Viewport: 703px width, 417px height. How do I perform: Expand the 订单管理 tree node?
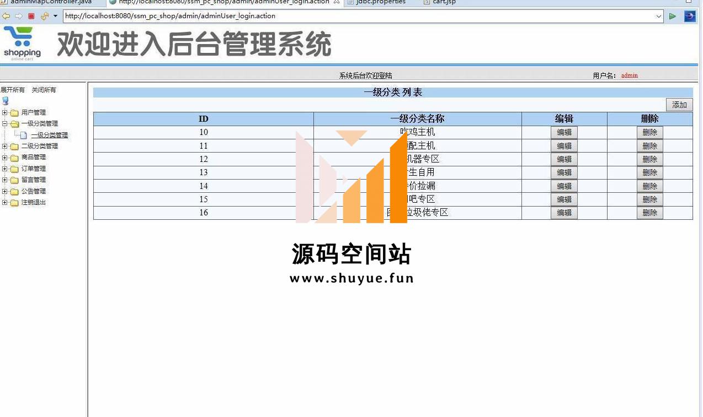(x=5, y=169)
